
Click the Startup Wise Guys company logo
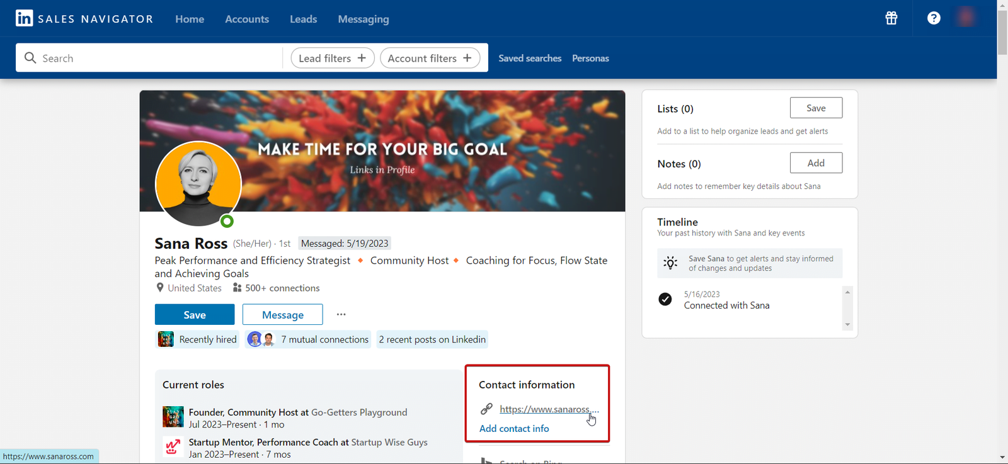pos(173,447)
